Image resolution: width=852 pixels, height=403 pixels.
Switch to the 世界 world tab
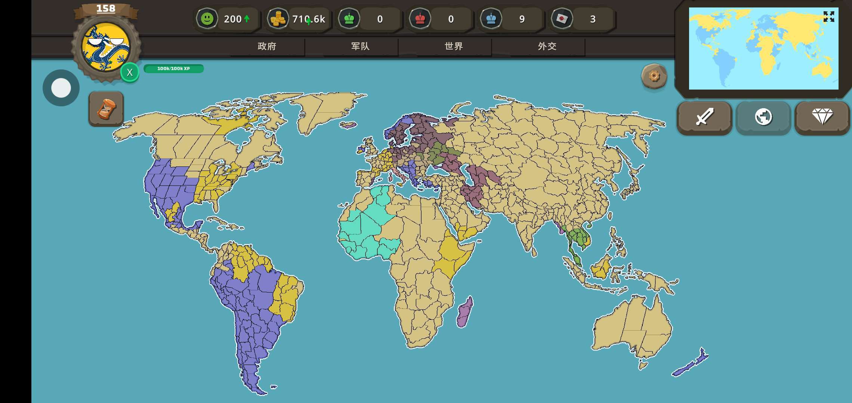click(454, 46)
